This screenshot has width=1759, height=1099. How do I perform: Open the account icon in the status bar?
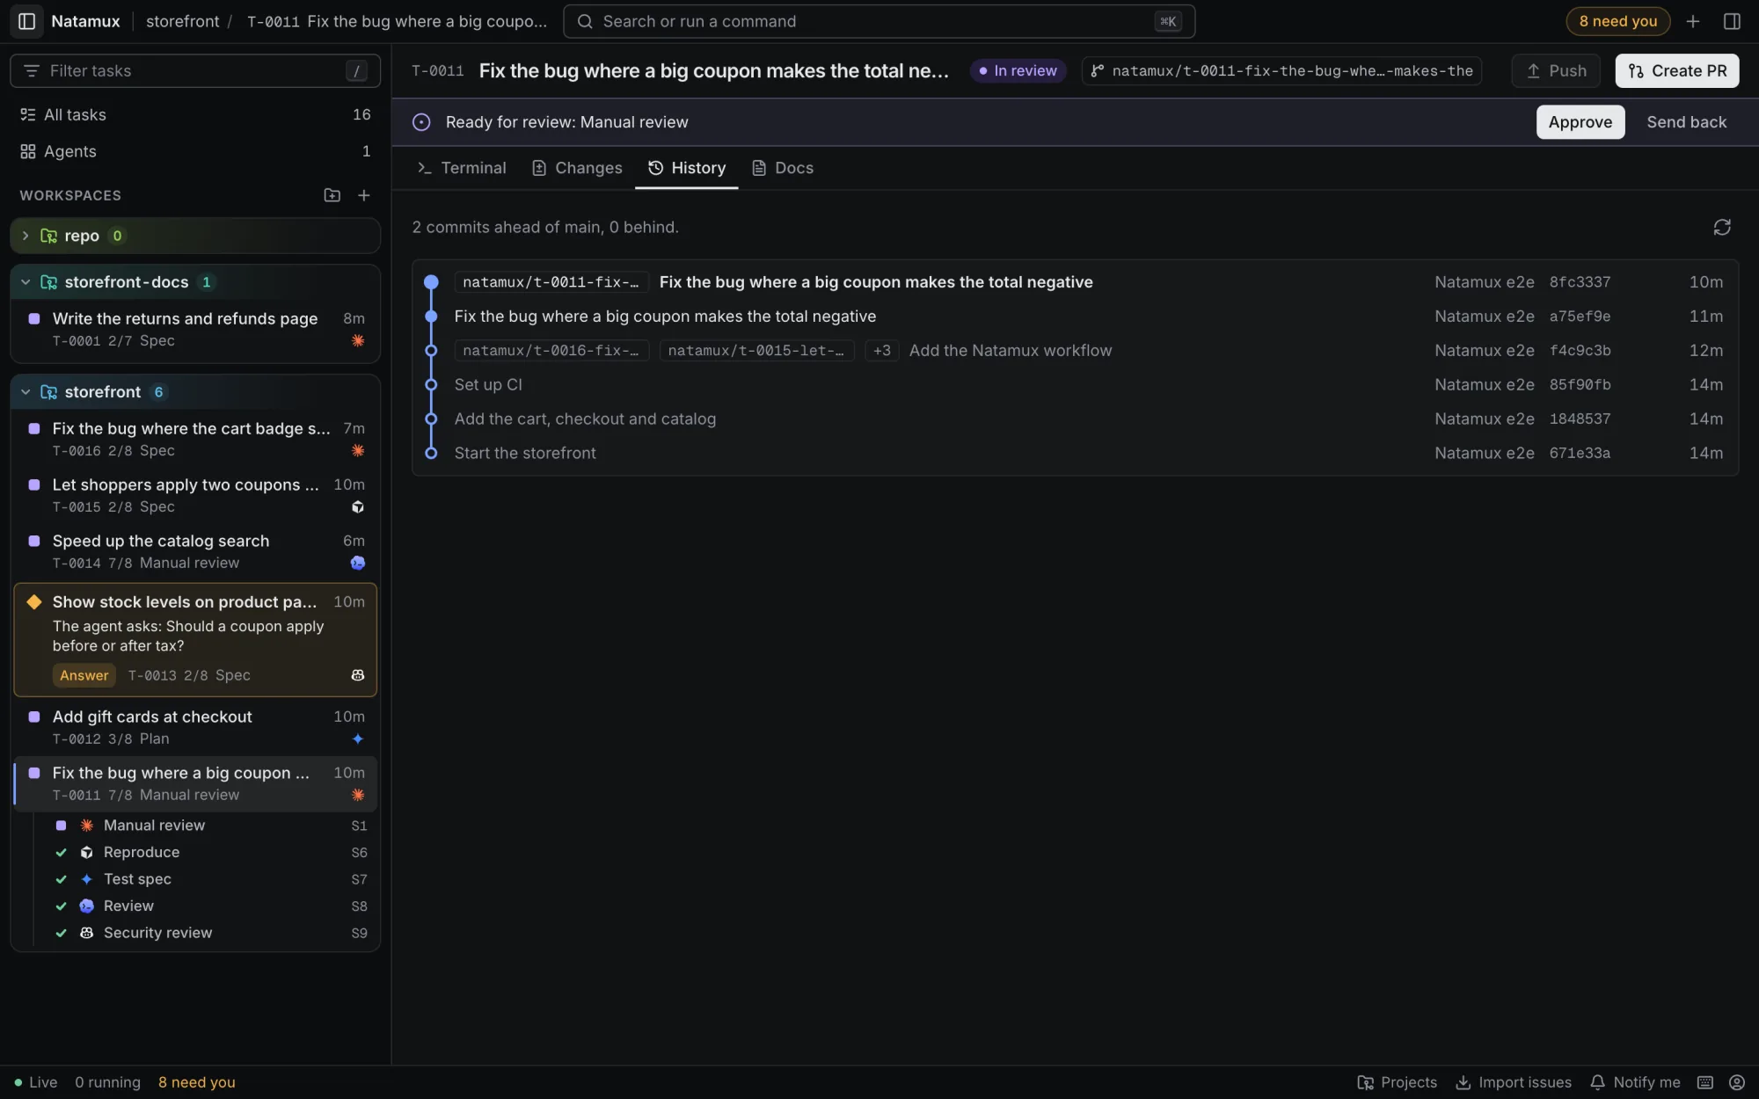point(1736,1082)
